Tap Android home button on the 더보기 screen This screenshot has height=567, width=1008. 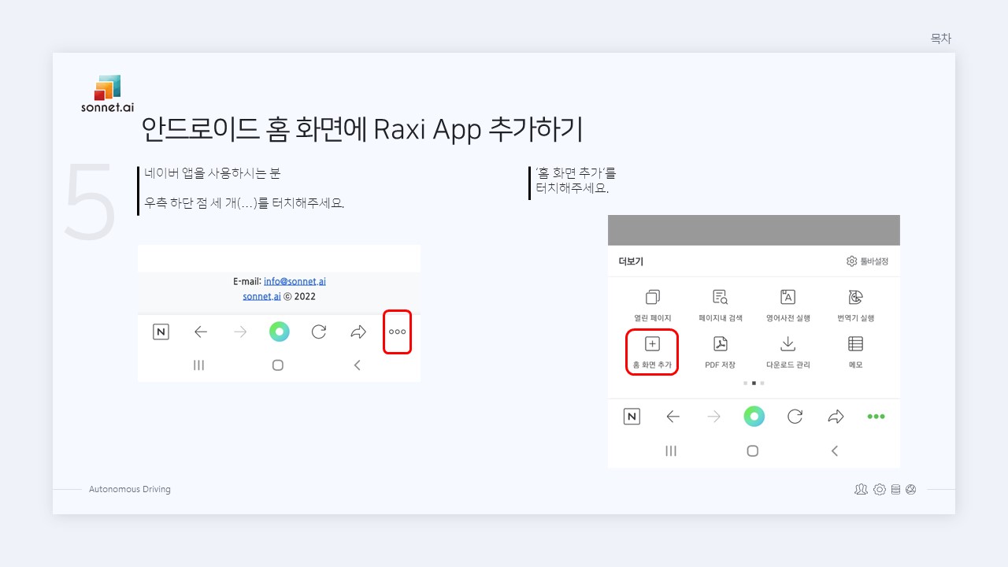[x=753, y=450]
